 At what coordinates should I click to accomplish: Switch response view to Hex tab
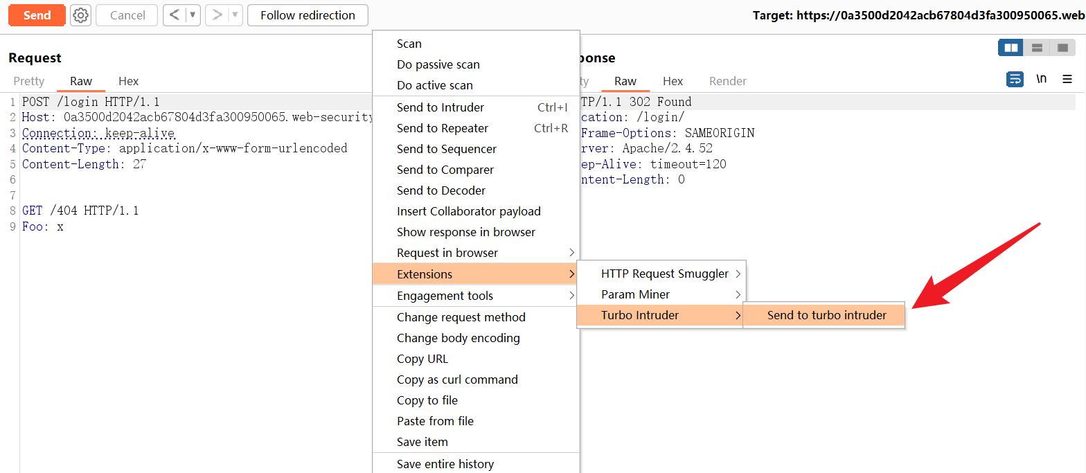pyautogui.click(x=673, y=81)
